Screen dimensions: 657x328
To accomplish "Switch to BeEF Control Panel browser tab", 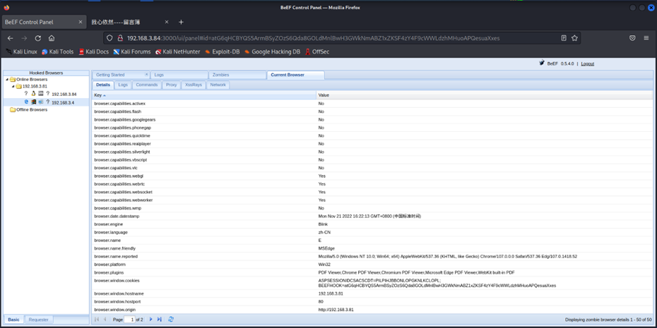I will pos(45,22).
